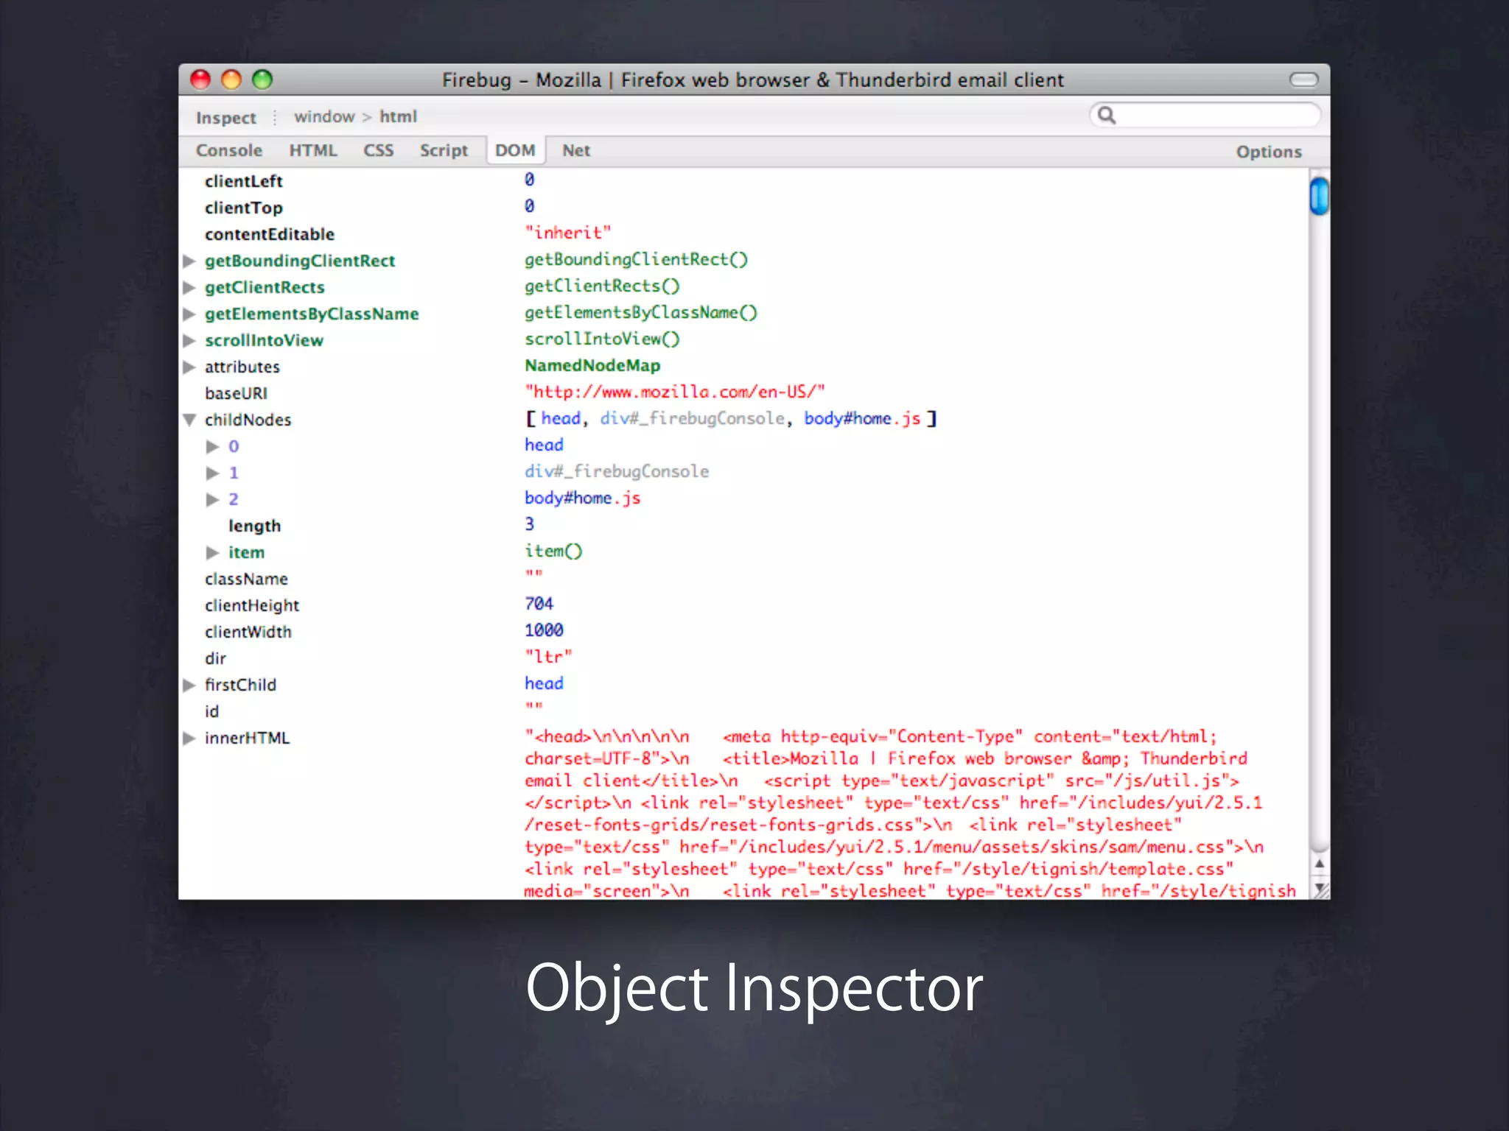
Task: Switch to the Net tab
Action: [576, 150]
